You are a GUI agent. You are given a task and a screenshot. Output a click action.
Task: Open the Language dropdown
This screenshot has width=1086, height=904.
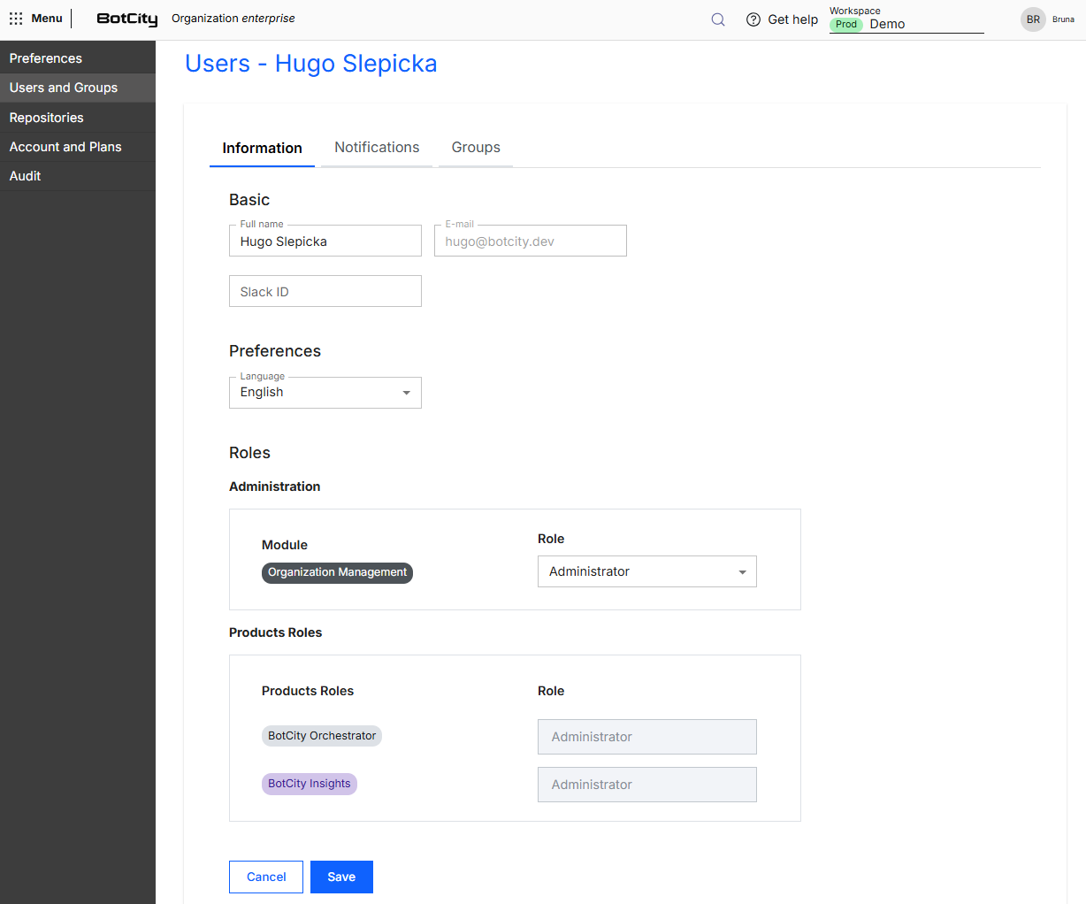[325, 393]
